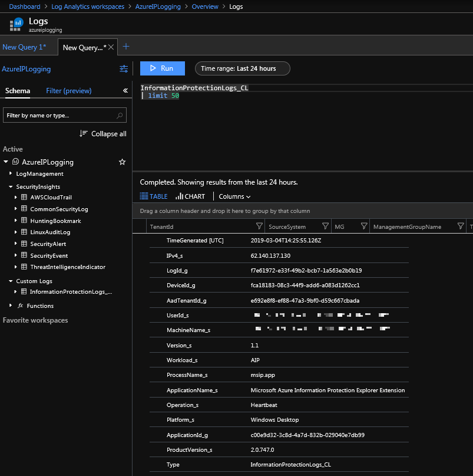Add a new query tab with plus icon
473x476 pixels.
pyautogui.click(x=125, y=47)
